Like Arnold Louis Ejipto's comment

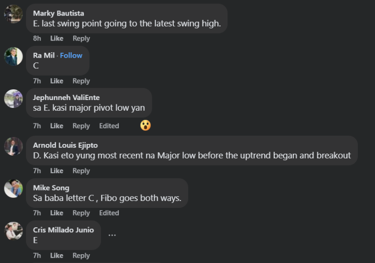57,171
